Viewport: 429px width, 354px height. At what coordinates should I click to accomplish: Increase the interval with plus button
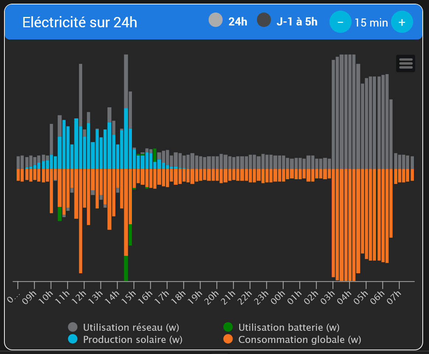(402, 22)
